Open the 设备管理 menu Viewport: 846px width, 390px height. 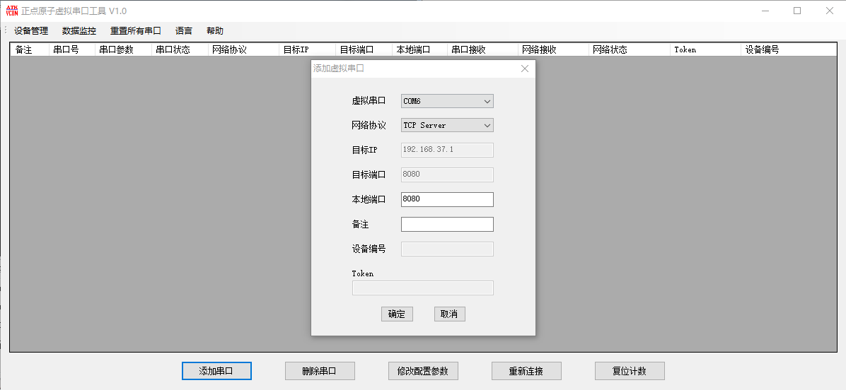tap(31, 31)
